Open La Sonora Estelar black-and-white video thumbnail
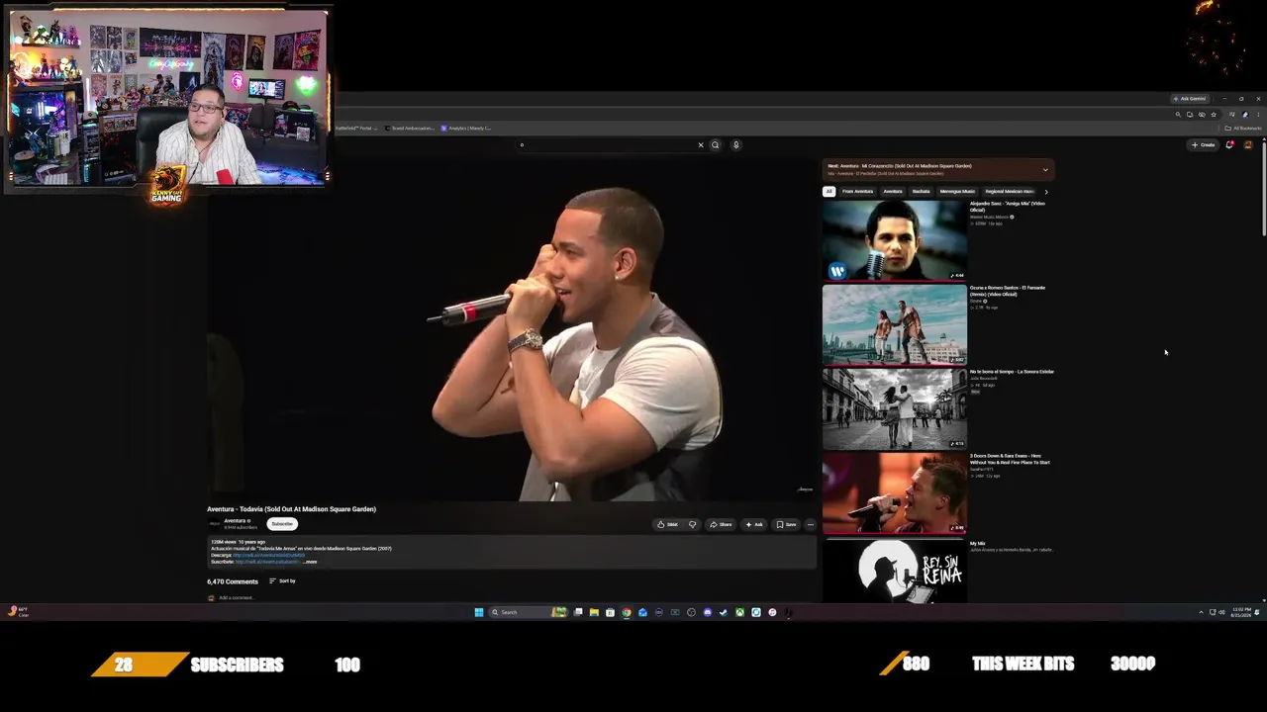The width and height of the screenshot is (1267, 712). (x=894, y=408)
